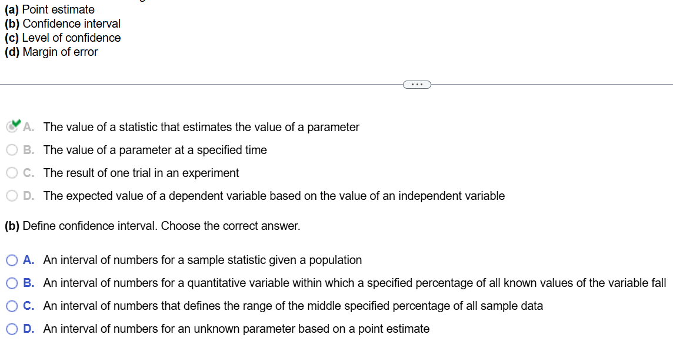Click the "(c) Level of confidence" list item
The height and width of the screenshot is (341, 673).
[x=62, y=38]
